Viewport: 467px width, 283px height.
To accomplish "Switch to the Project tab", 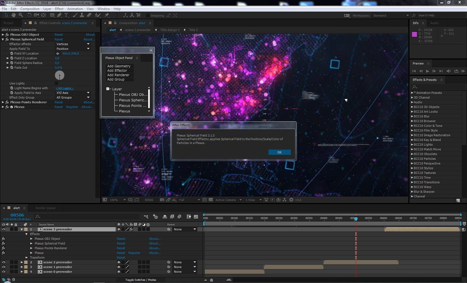I will point(8,23).
